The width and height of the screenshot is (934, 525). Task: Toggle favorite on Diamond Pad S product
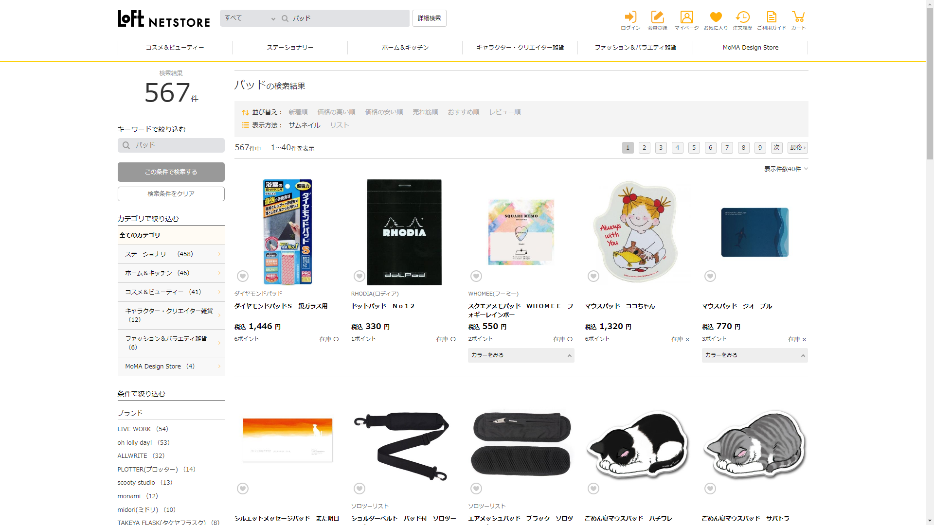[243, 276]
